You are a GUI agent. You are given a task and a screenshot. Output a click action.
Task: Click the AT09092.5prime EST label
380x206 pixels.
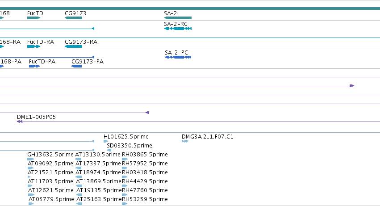[x=50, y=164]
